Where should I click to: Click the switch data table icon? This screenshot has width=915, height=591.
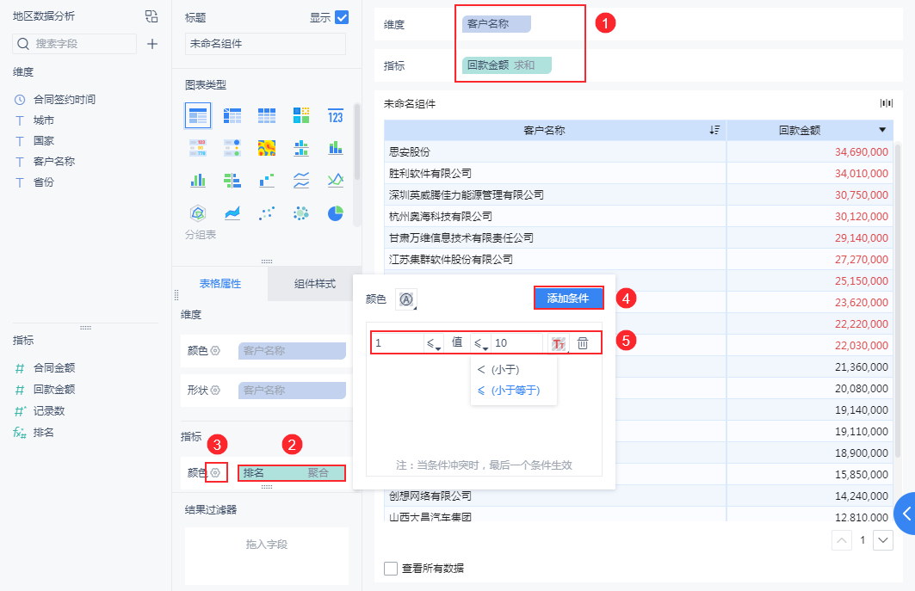pyautogui.click(x=151, y=16)
